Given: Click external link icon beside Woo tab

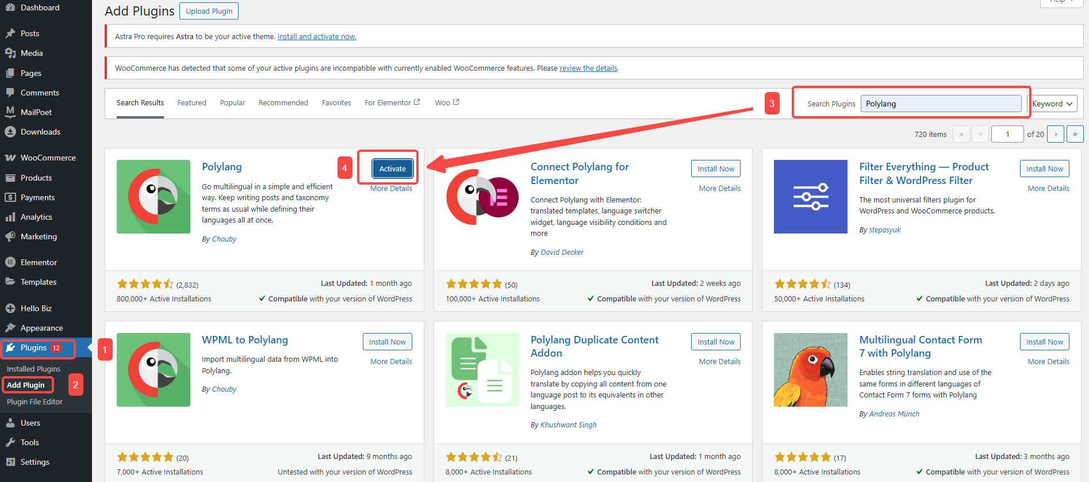Looking at the screenshot, I should click(456, 102).
